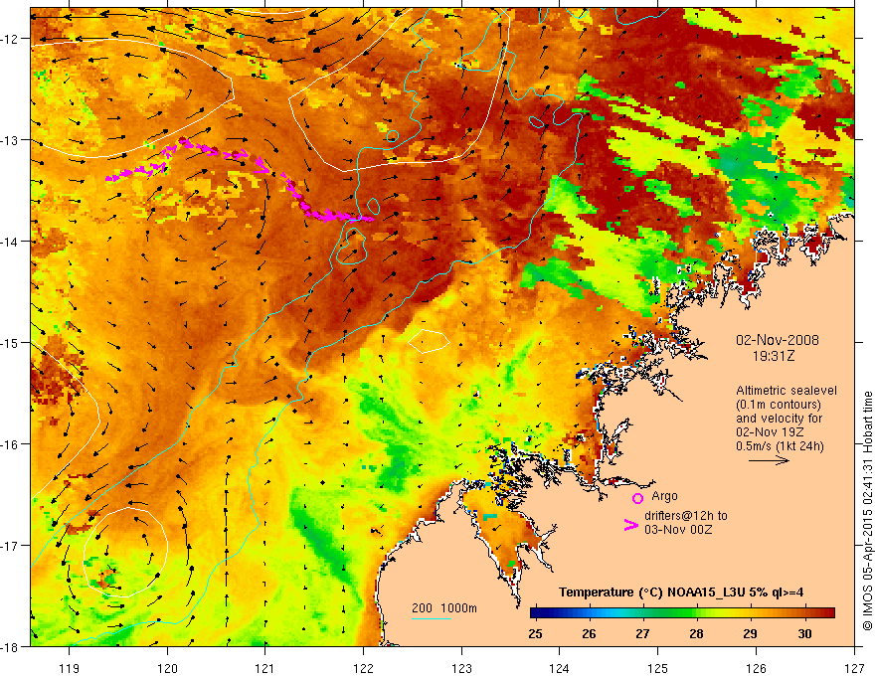Click the longitude axis label 122
Image resolution: width=875 pixels, height=676 pixels.
363,668
